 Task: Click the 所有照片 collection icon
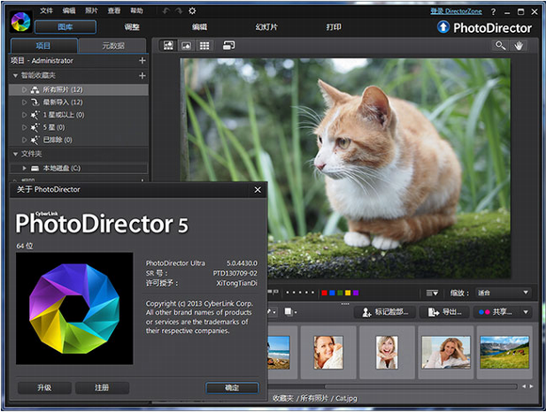[x=35, y=89]
